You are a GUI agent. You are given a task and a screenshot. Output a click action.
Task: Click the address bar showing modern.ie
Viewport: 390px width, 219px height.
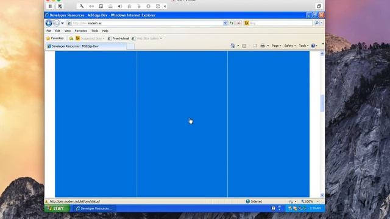coord(145,23)
